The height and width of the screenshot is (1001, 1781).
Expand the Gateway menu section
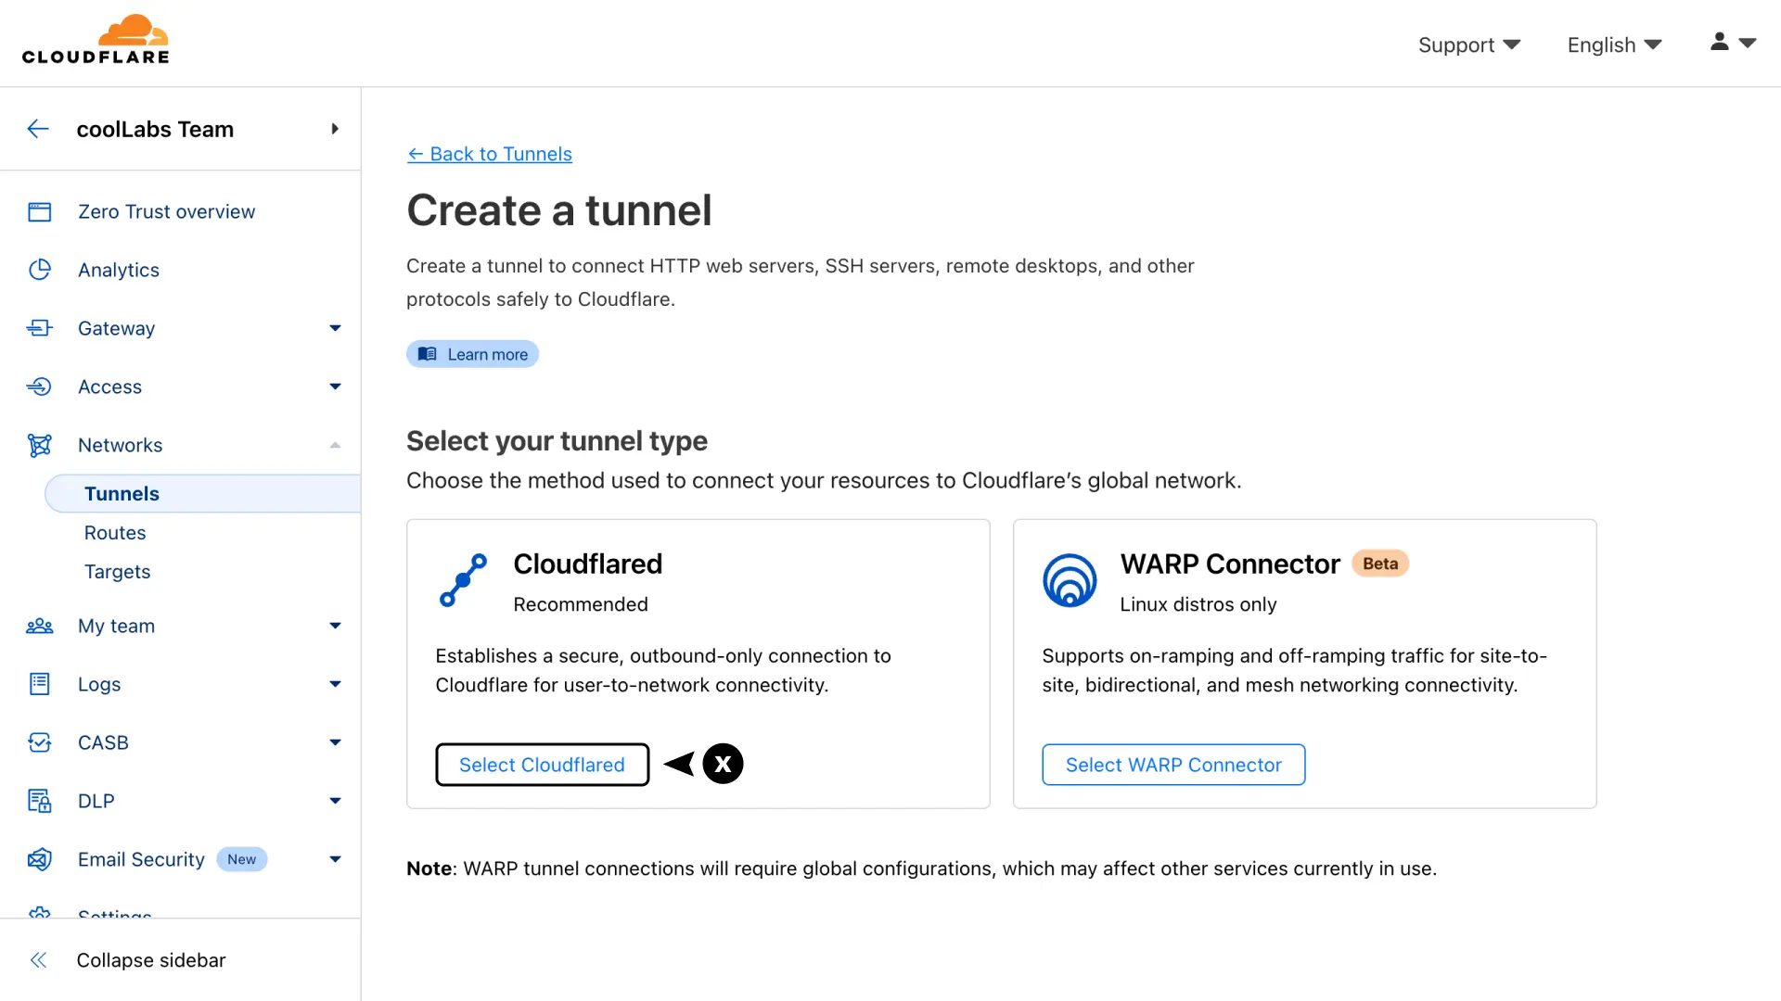[335, 328]
